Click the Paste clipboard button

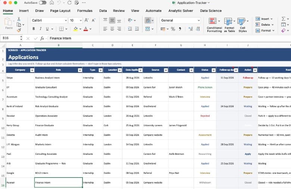coord(9,23)
